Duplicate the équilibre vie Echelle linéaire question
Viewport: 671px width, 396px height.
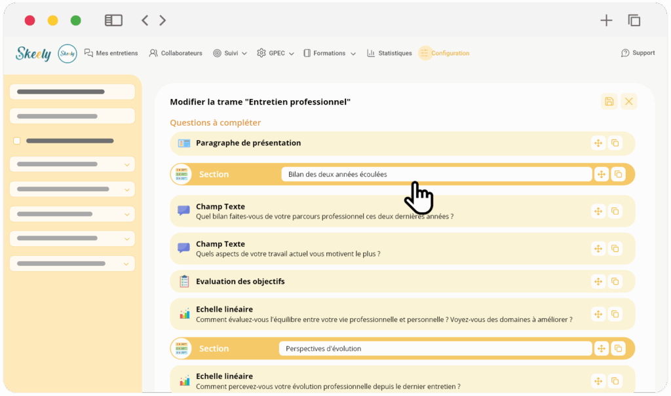click(x=615, y=314)
